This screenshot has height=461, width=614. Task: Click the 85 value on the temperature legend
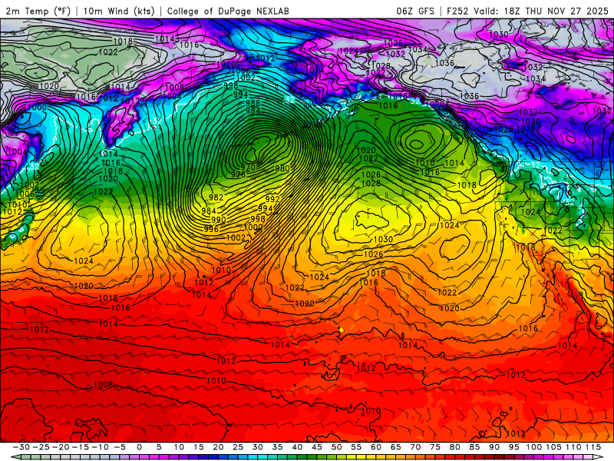(474, 447)
